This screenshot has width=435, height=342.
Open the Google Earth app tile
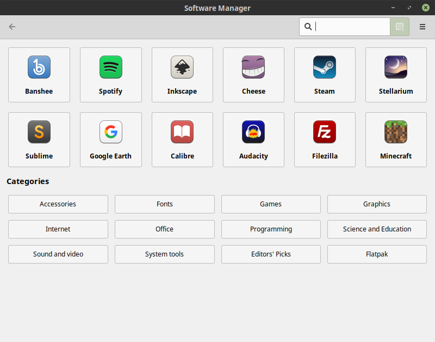[x=111, y=139]
